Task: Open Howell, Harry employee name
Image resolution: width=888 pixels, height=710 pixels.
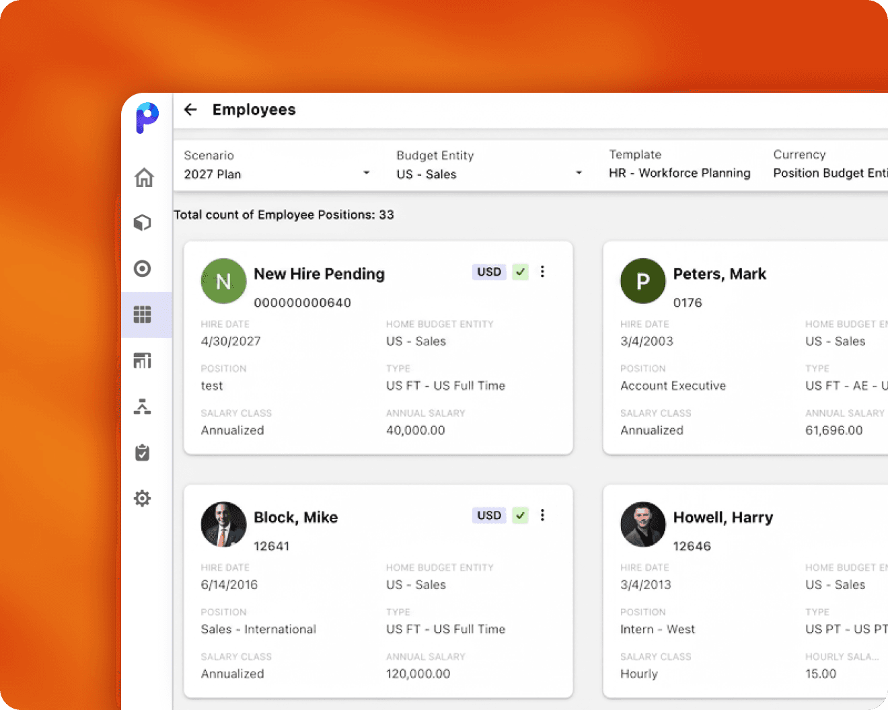Action: [x=723, y=517]
